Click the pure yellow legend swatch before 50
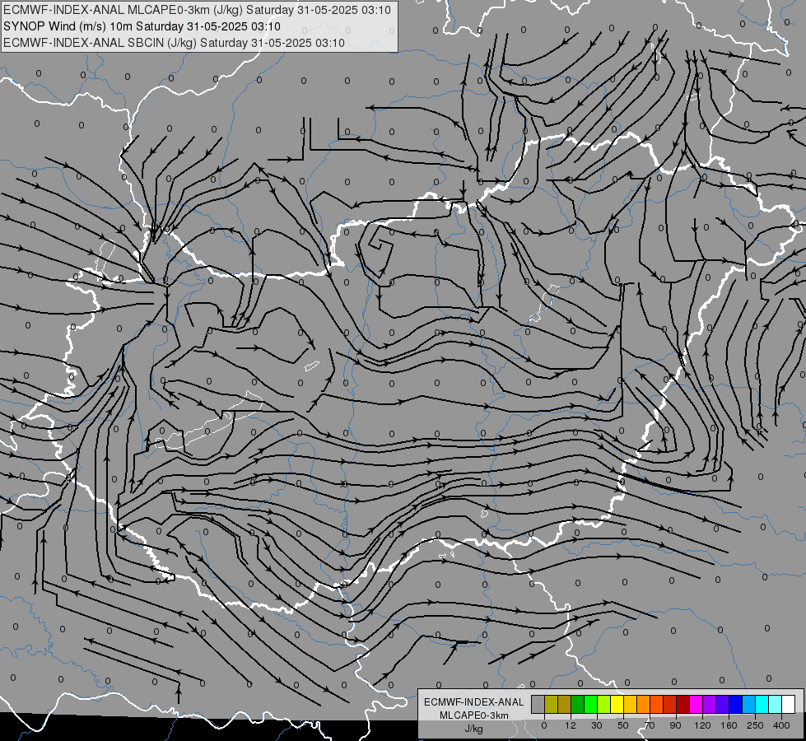Viewport: 806px width, 741px height. [617, 704]
